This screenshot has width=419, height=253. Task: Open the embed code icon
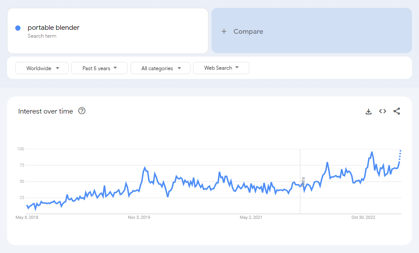[383, 111]
